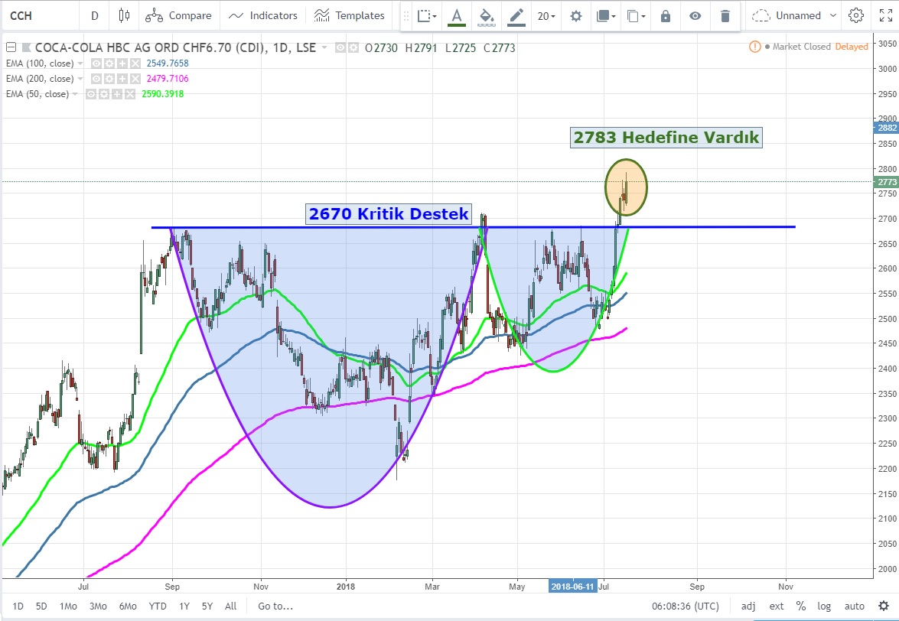This screenshot has width=899, height=621.
Task: Pick background fill color bucket
Action: pos(486,16)
